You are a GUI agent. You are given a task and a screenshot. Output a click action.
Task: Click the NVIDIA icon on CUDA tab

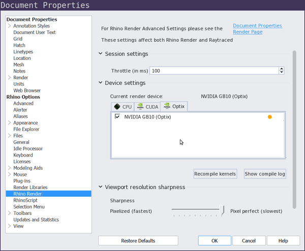pyautogui.click(x=140, y=107)
